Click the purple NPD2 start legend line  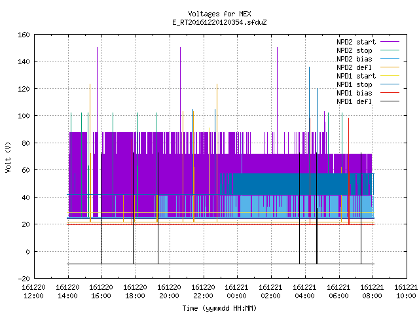[390, 42]
